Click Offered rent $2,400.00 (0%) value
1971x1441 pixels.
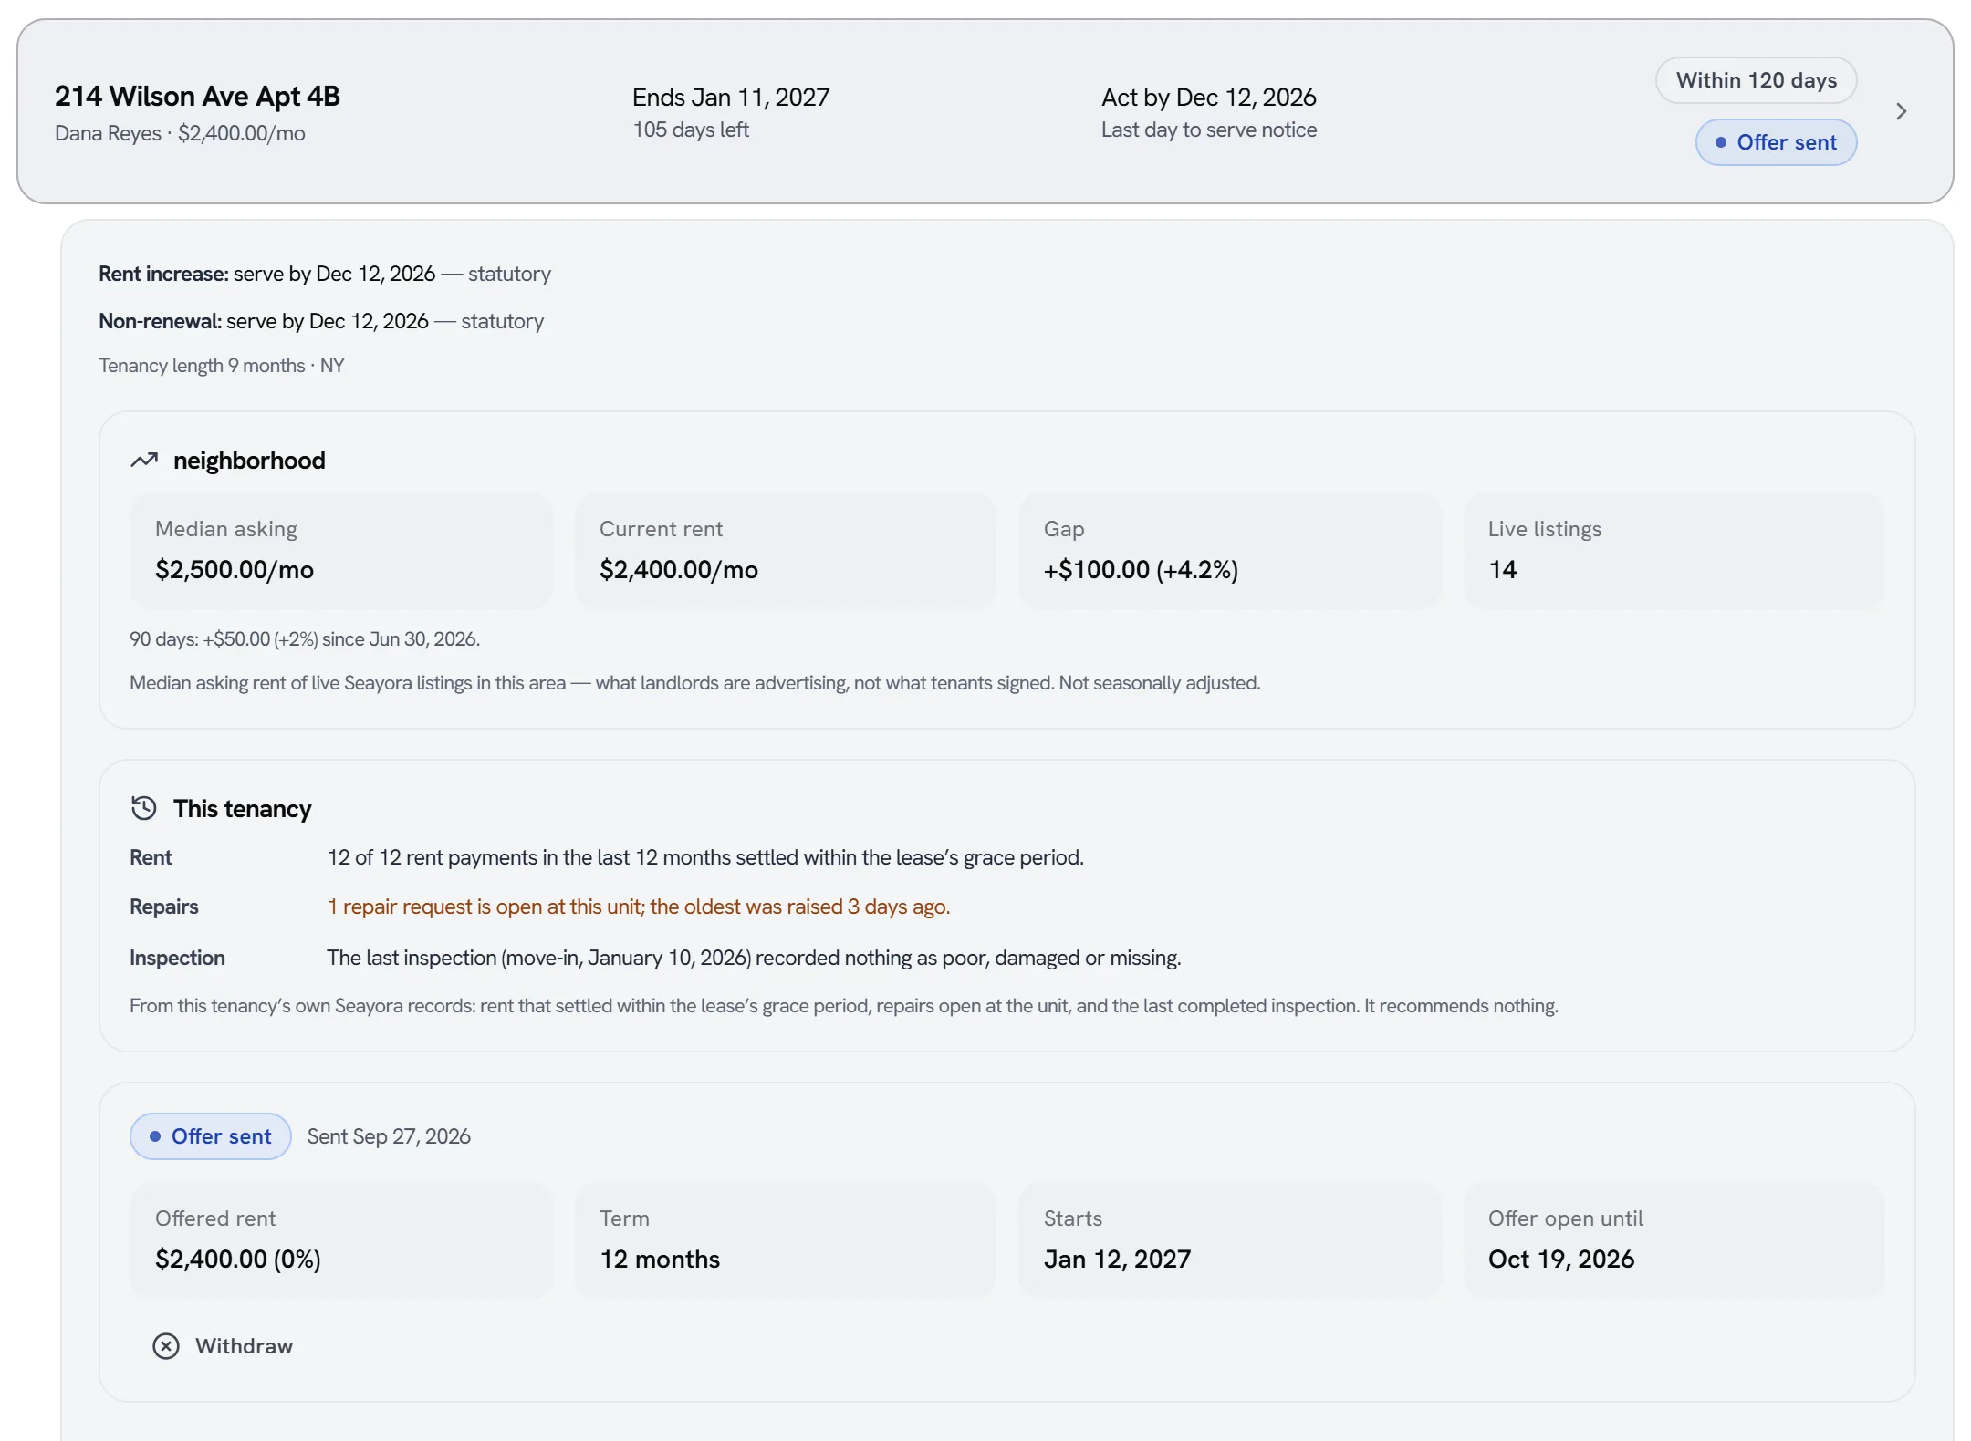238,1260
